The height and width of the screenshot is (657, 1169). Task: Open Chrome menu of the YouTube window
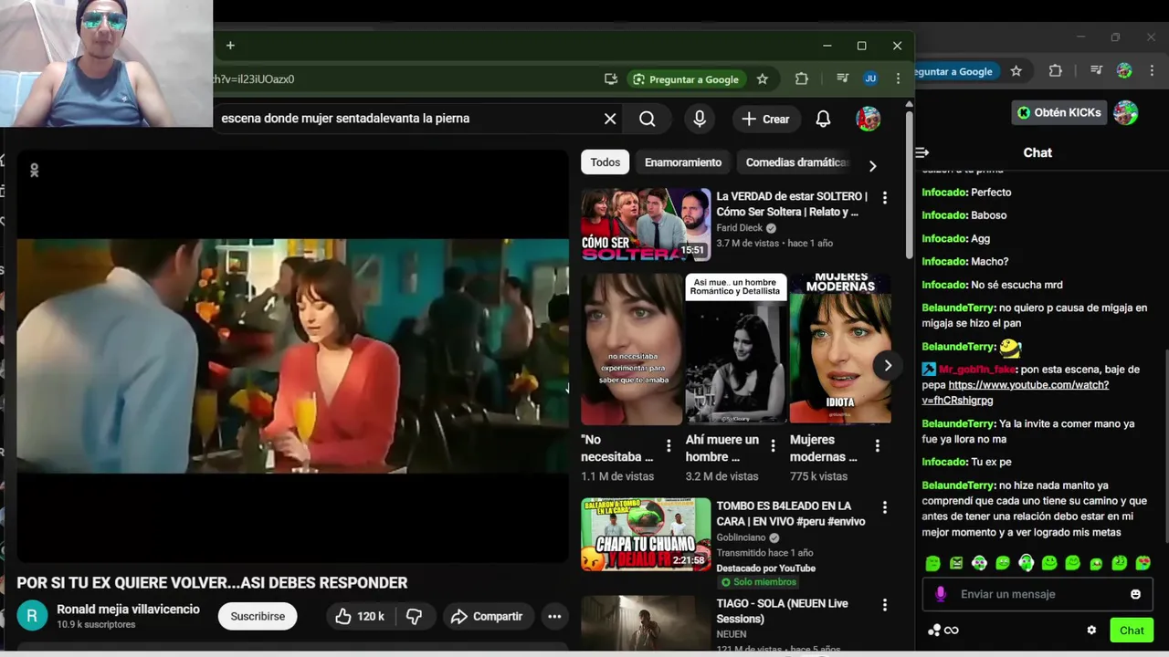point(899,79)
